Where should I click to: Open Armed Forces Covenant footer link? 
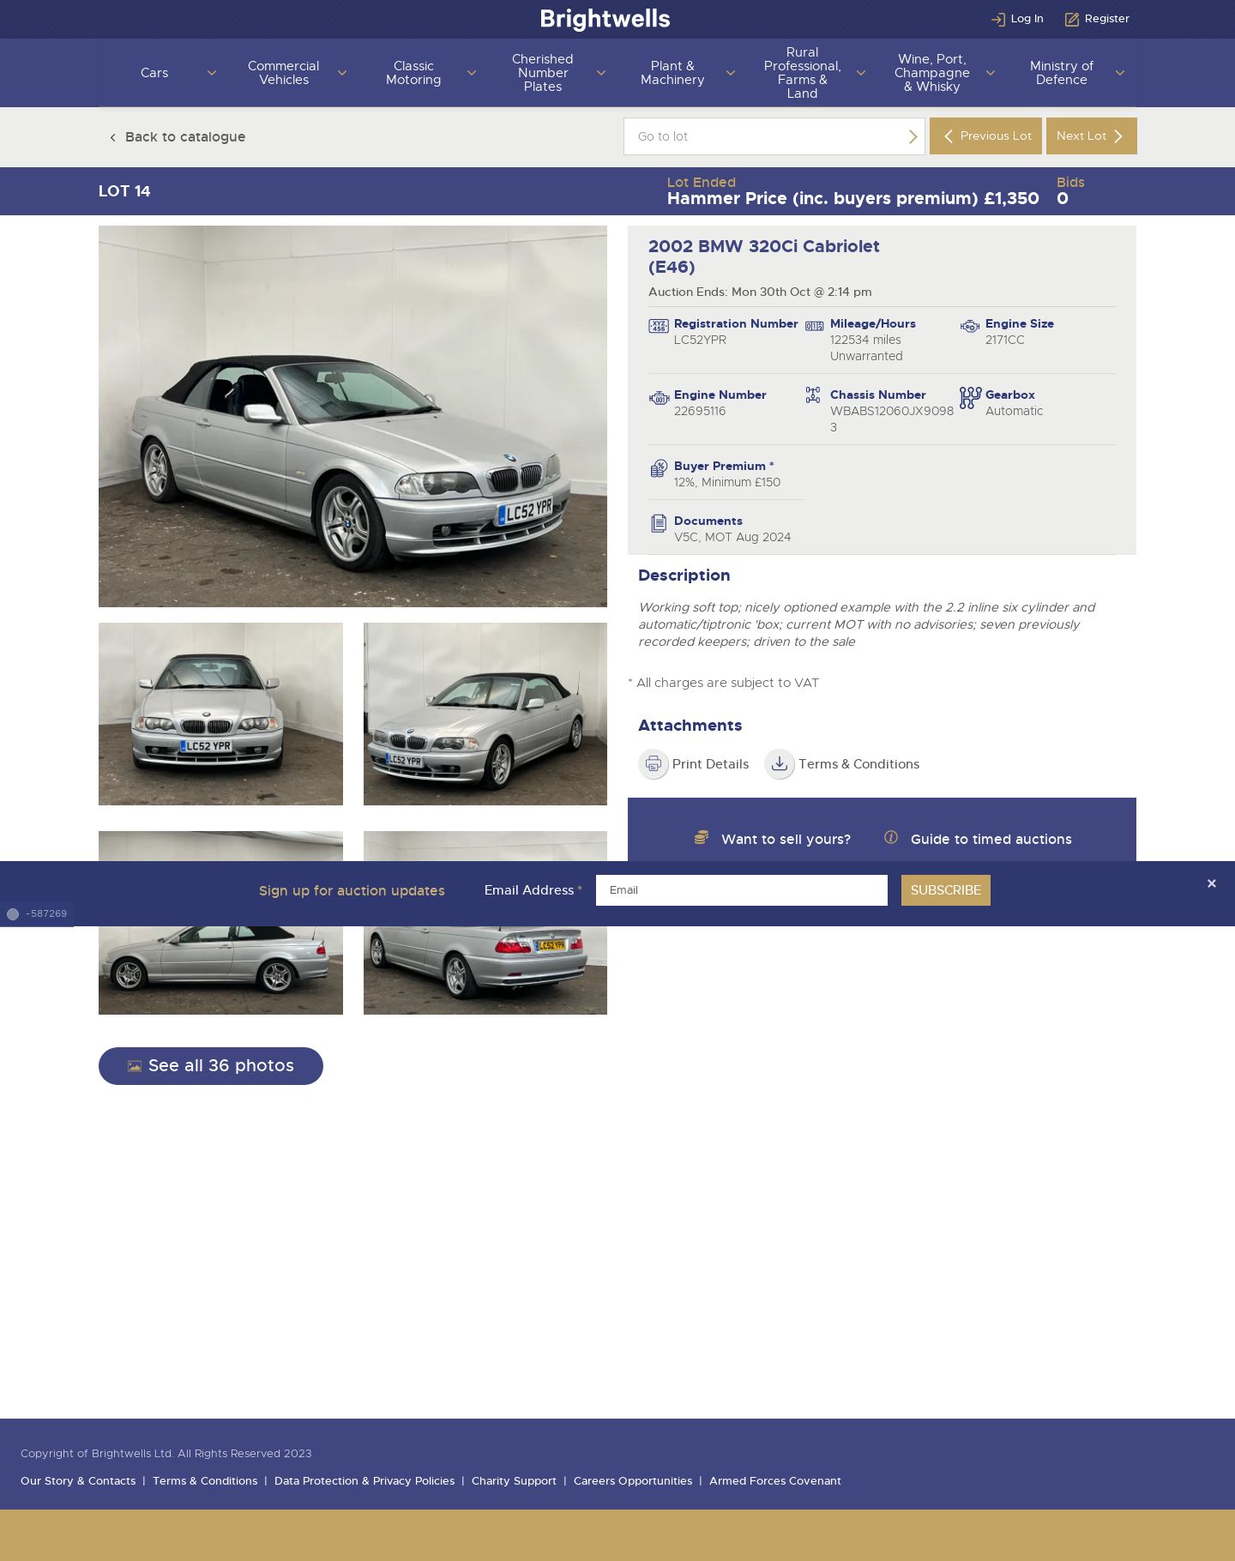point(775,1481)
